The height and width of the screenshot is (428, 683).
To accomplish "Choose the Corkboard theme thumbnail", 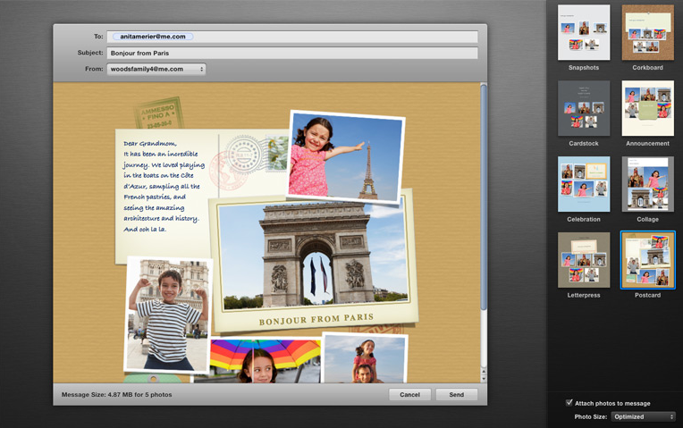I will 647,33.
